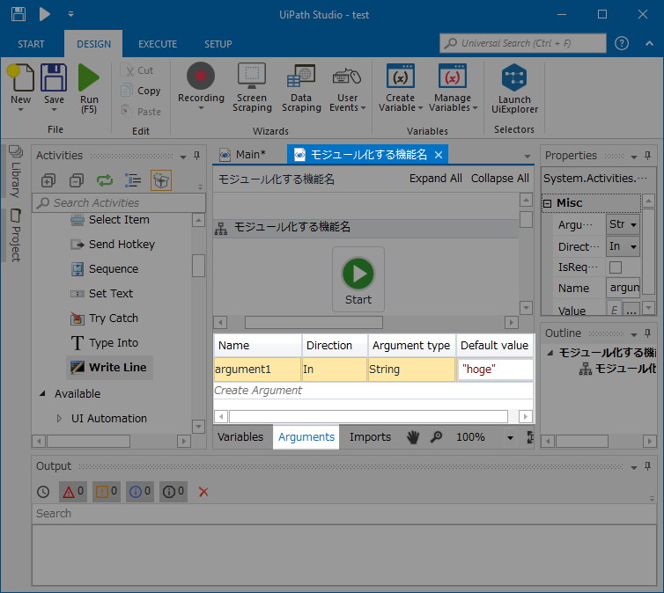This screenshot has width=664, height=593.
Task: Click the Start node in flowchart
Action: point(358,280)
